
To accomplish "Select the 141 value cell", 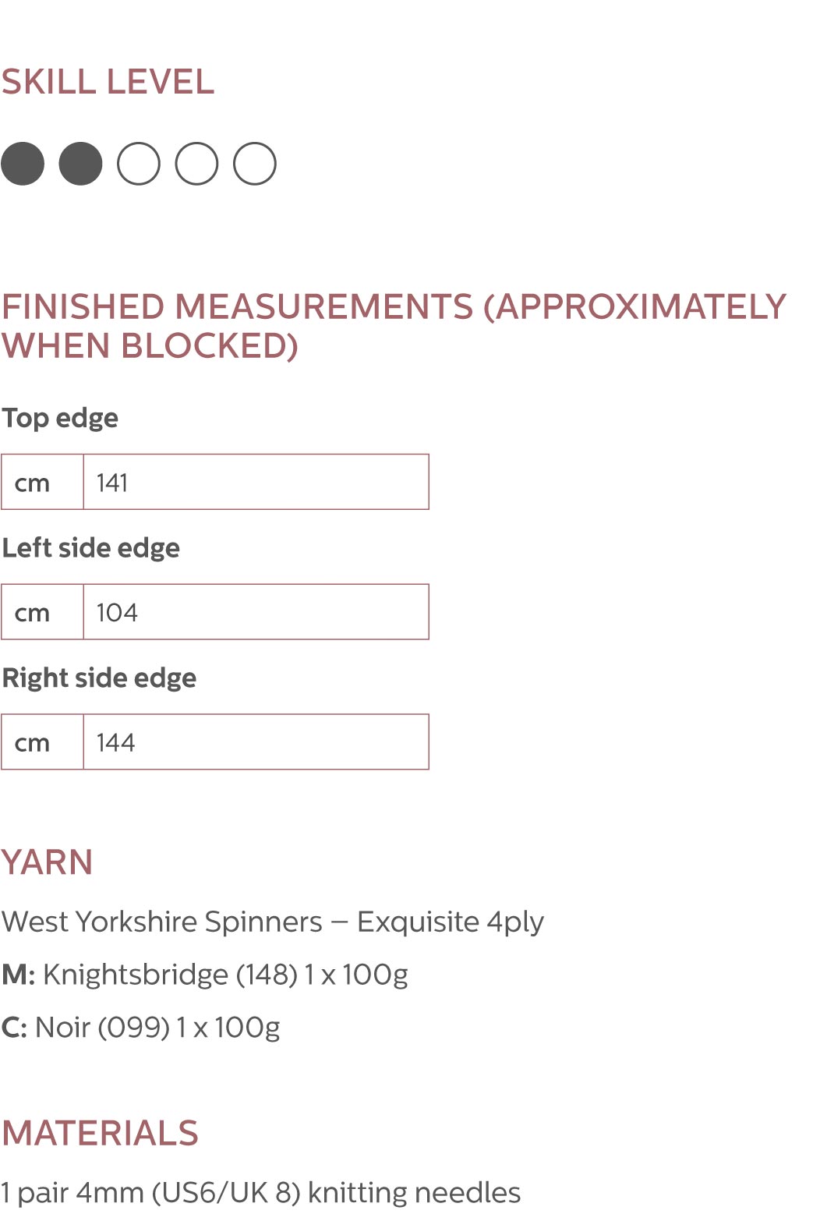I will point(256,482).
